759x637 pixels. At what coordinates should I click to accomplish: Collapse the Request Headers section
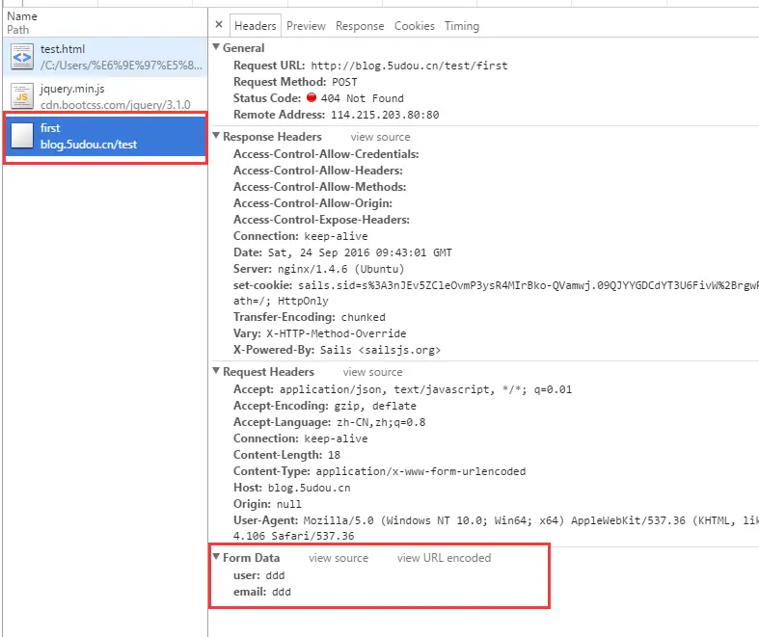click(216, 370)
